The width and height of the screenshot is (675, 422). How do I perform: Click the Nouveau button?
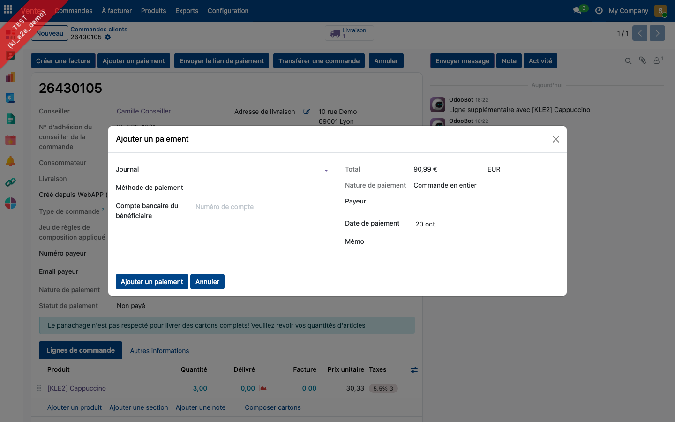[50, 33]
